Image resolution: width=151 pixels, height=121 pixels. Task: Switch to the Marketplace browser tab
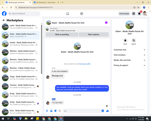[46, 2]
